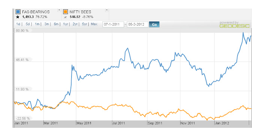Choose the 5yr time range

click(85, 24)
